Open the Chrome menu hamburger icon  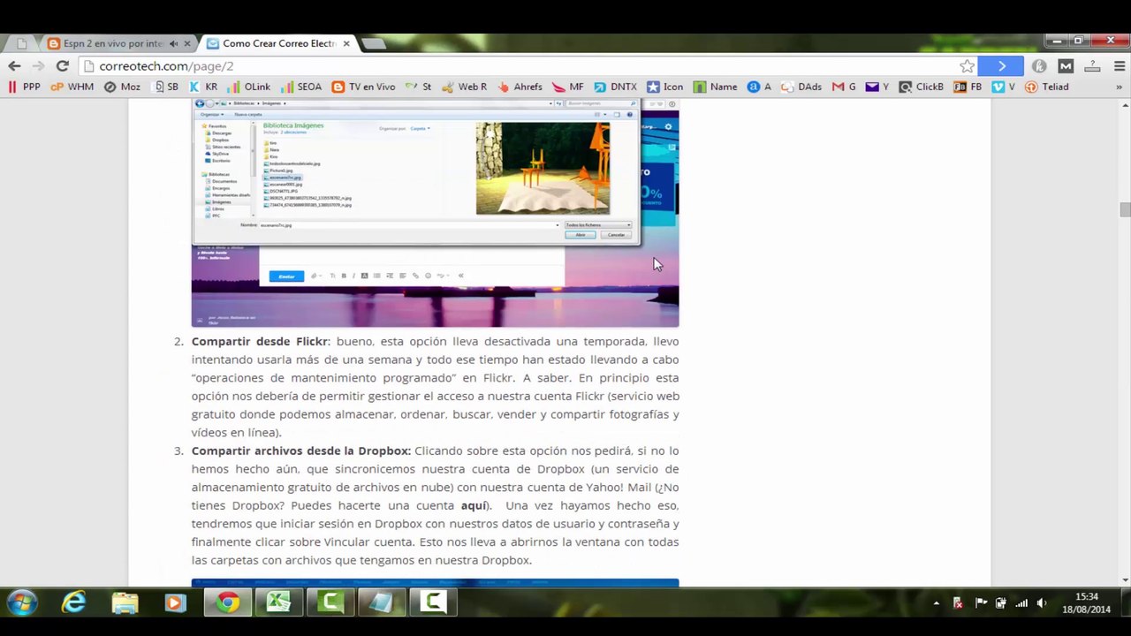1118,66
